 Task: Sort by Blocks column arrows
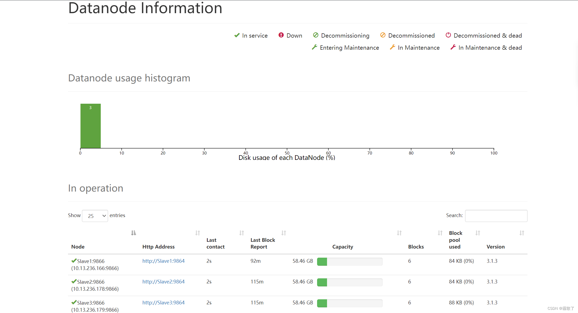[440, 233]
